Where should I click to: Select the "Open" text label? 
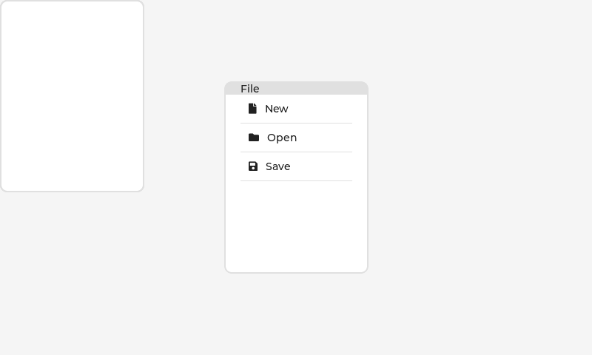[x=282, y=138]
